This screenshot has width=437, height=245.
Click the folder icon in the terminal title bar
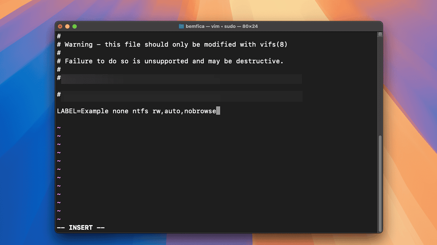click(181, 26)
